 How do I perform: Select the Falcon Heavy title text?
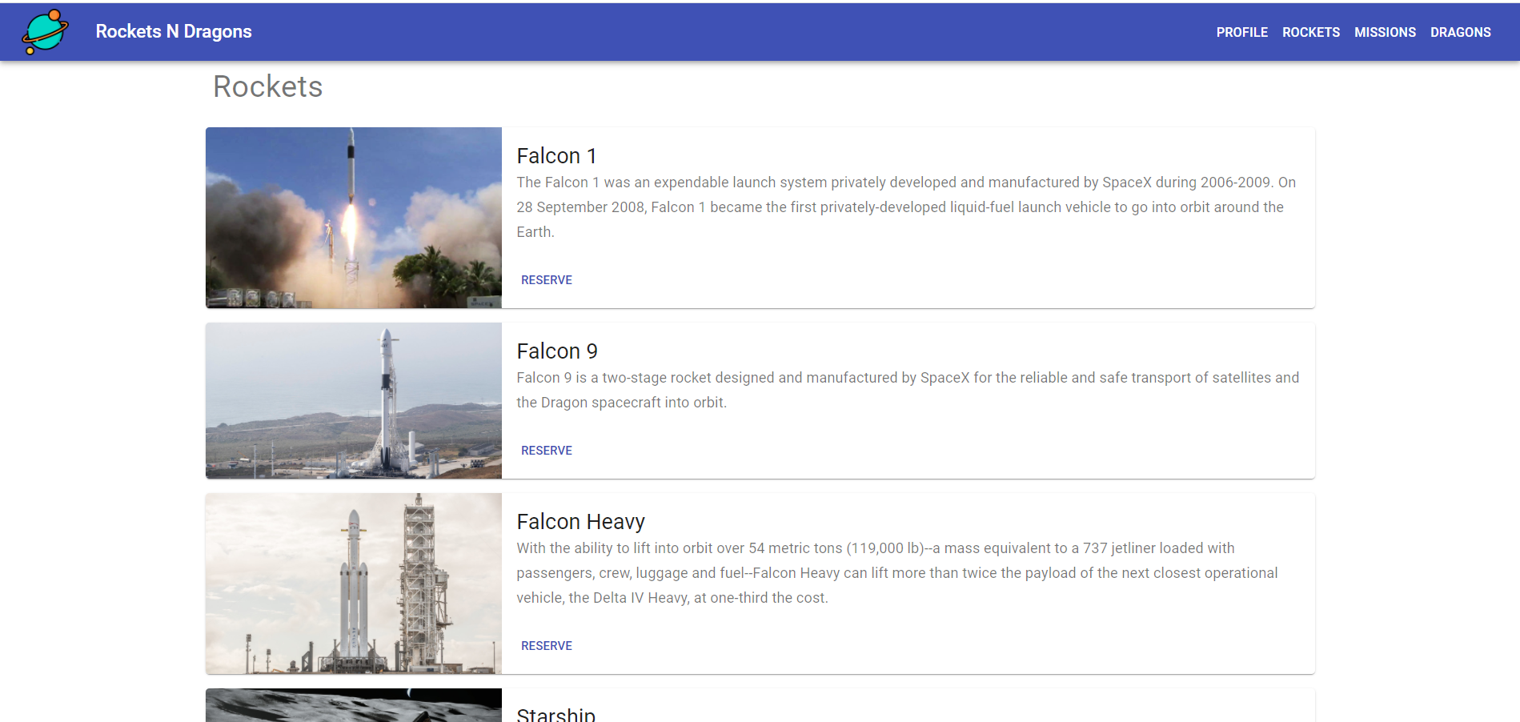(x=580, y=522)
